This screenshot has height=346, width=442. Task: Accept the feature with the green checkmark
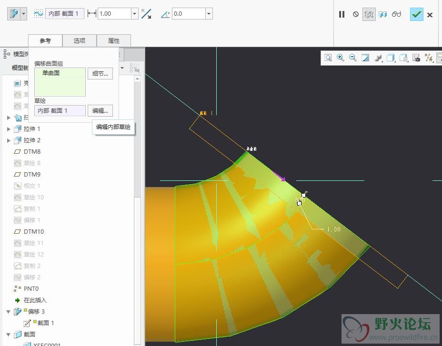[416, 14]
